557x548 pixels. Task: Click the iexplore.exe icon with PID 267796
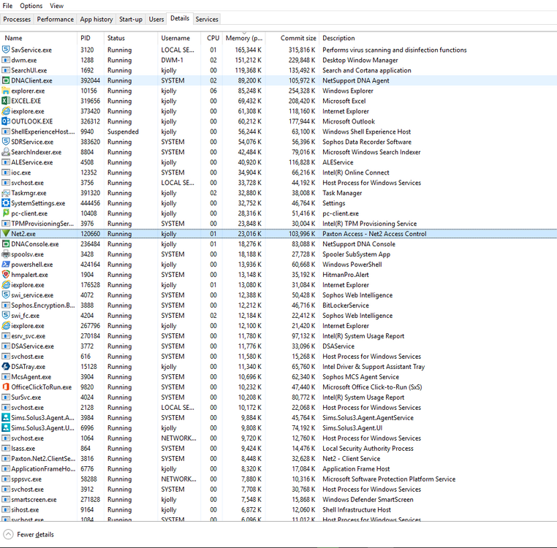tap(6, 326)
